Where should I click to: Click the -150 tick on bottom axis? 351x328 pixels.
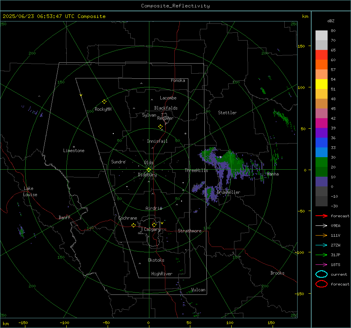tap(23, 323)
